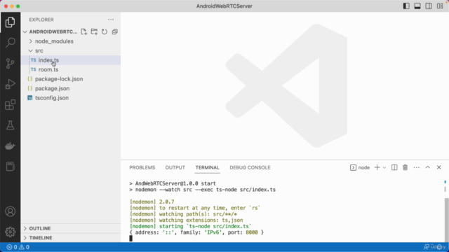Open the Source Control view
The width and height of the screenshot is (449, 252).
[10, 63]
